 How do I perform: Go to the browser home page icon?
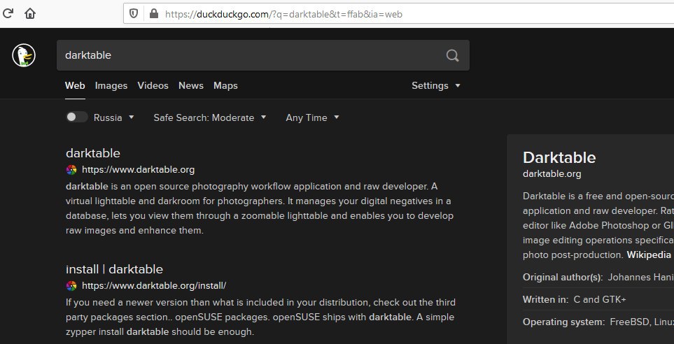tap(30, 13)
